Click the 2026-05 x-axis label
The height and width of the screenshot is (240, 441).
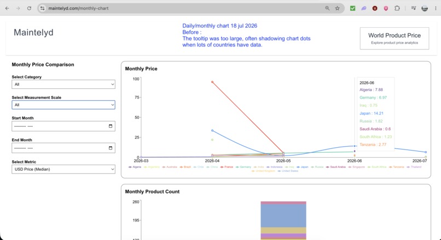[283, 161]
